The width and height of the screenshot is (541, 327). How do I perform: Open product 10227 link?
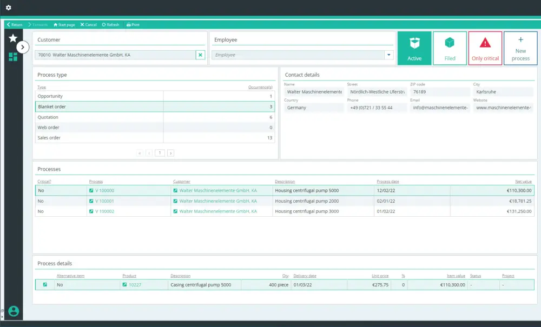(x=135, y=285)
